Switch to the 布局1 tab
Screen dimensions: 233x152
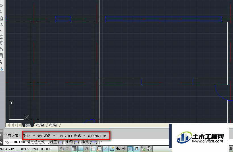tap(40, 125)
